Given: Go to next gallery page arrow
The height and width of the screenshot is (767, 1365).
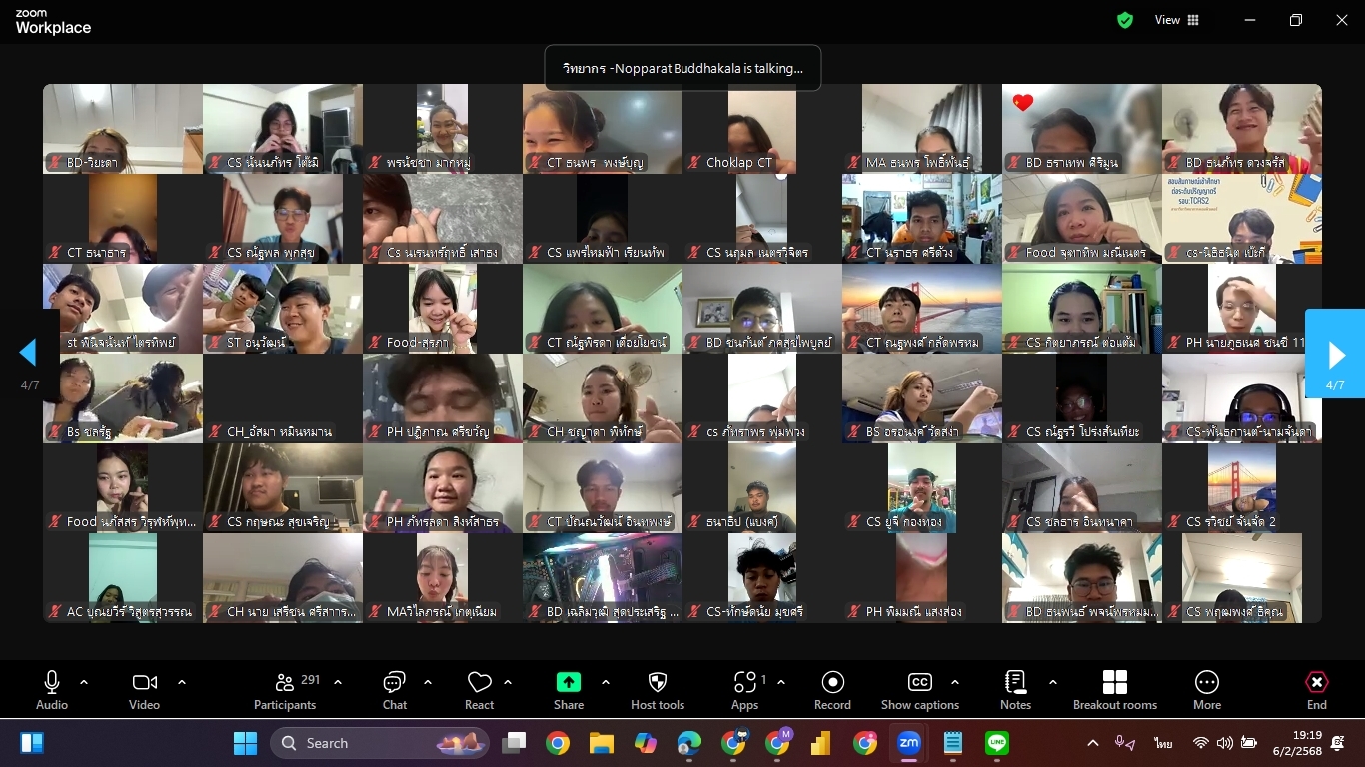Looking at the screenshot, I should (x=1335, y=354).
